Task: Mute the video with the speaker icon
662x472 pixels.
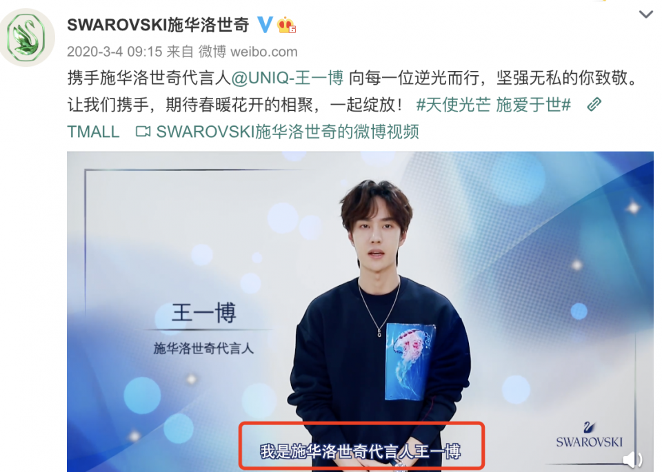Action: (x=633, y=460)
